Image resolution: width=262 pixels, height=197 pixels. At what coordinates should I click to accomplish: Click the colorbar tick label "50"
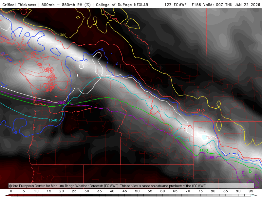click(137, 191)
